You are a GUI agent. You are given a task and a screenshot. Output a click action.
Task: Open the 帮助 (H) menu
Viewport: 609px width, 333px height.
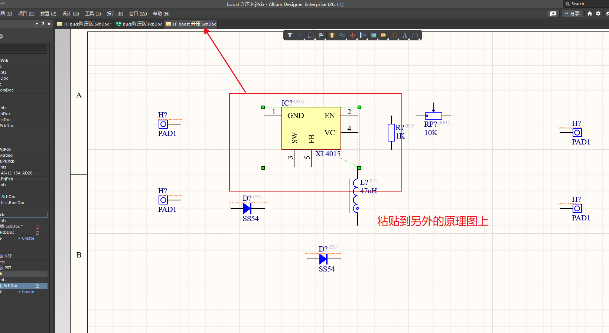tap(161, 14)
